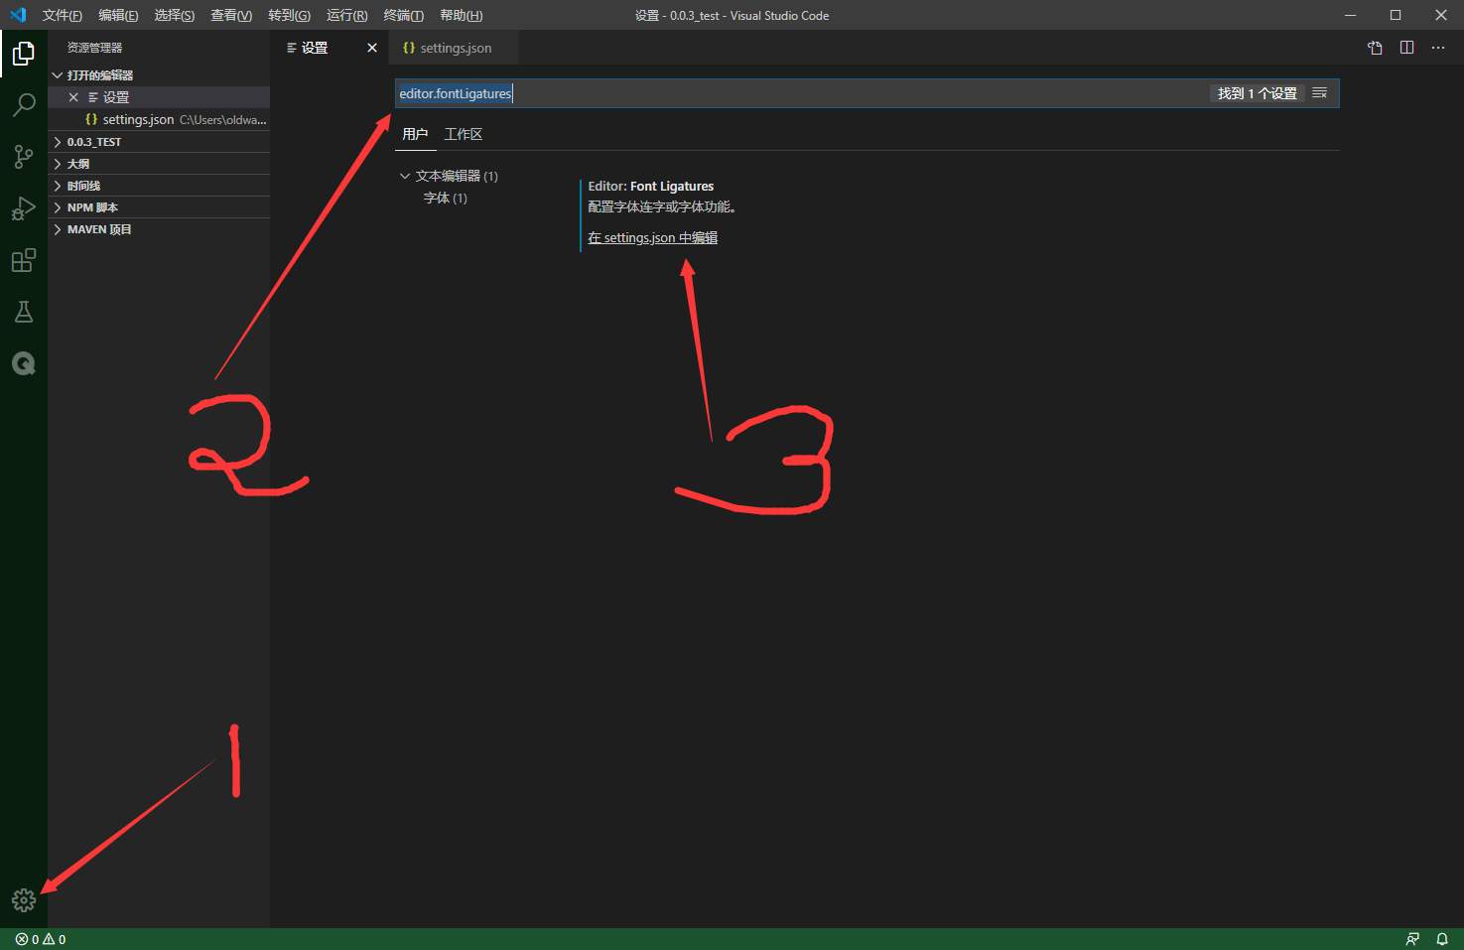Open the Run and Debug view
The height and width of the screenshot is (950, 1464).
tap(24, 207)
